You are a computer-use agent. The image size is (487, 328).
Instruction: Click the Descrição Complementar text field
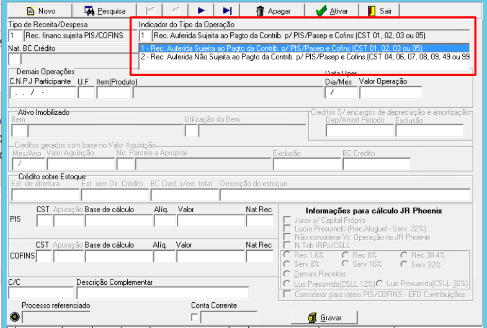point(163,294)
